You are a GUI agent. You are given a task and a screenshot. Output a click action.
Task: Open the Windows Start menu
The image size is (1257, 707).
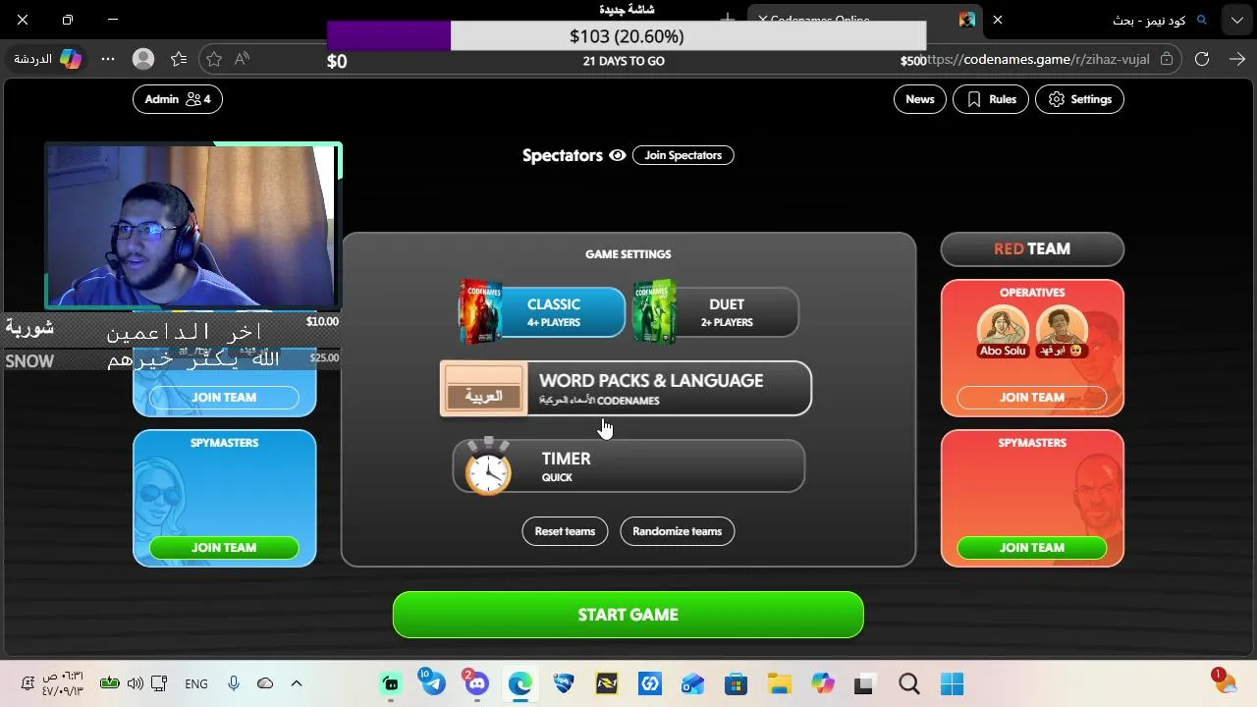pos(952,683)
